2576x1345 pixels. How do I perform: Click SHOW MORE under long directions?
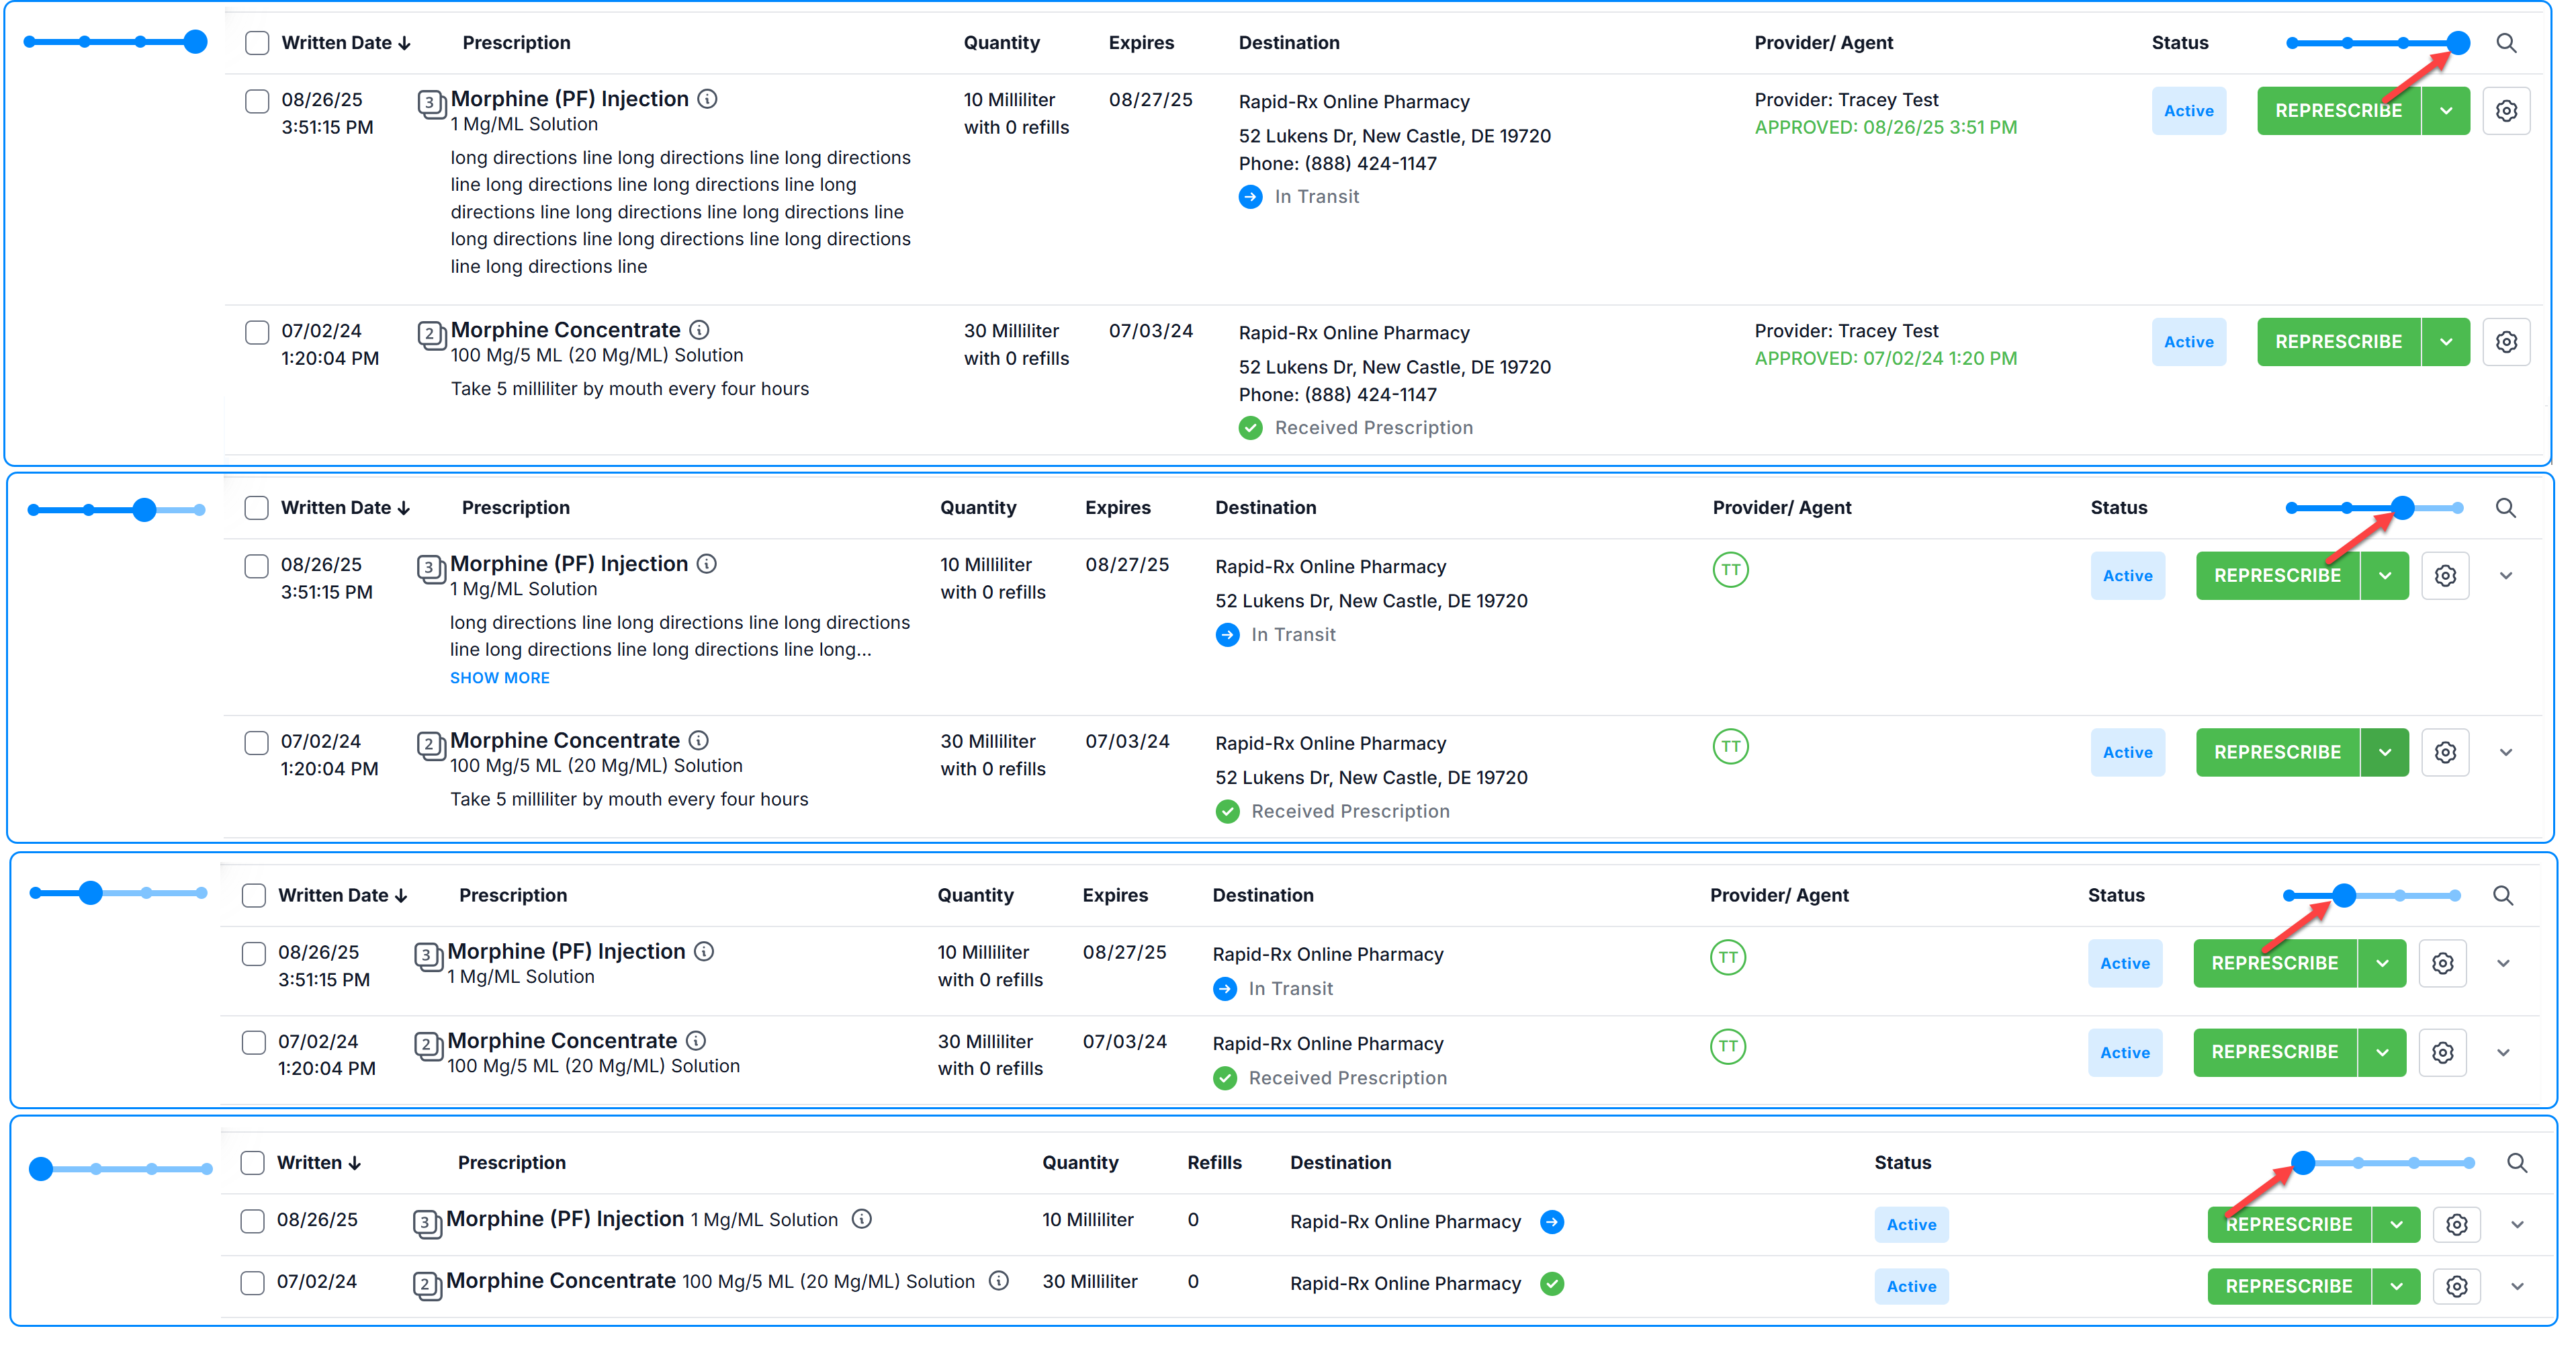[499, 678]
